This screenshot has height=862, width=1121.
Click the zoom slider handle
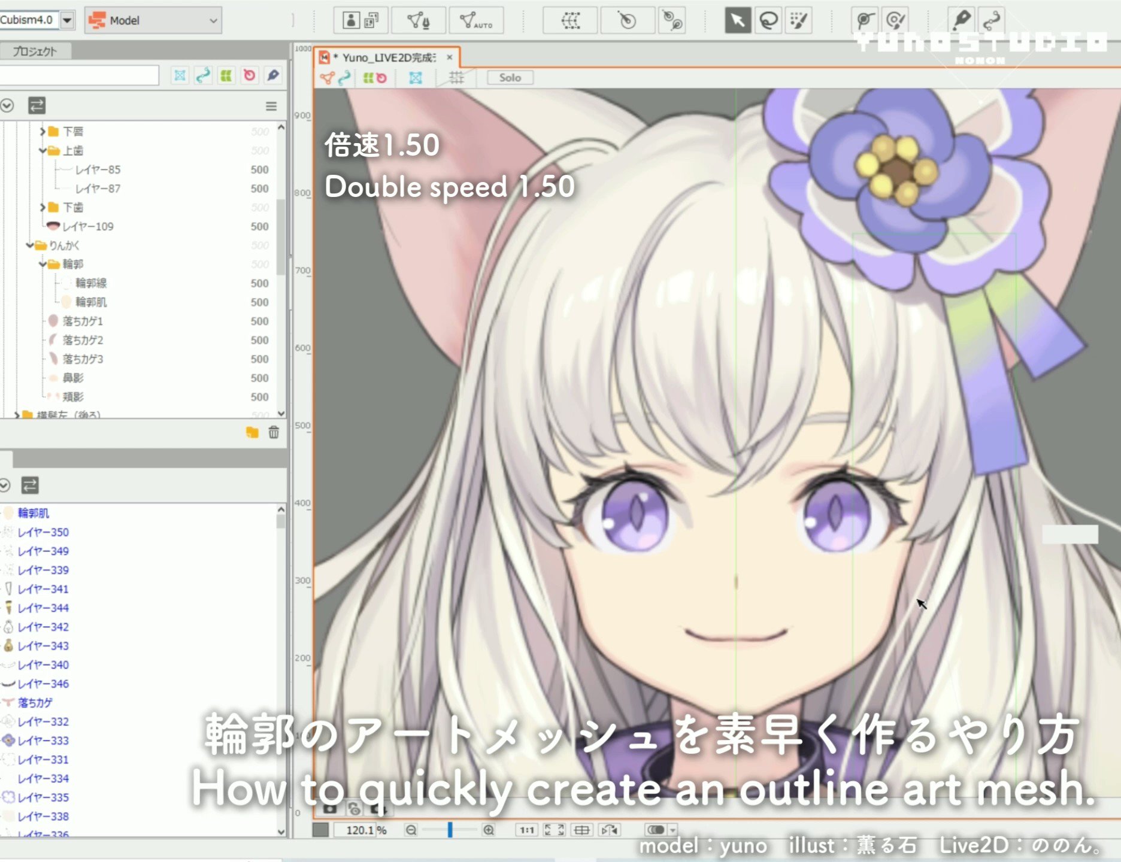450,830
